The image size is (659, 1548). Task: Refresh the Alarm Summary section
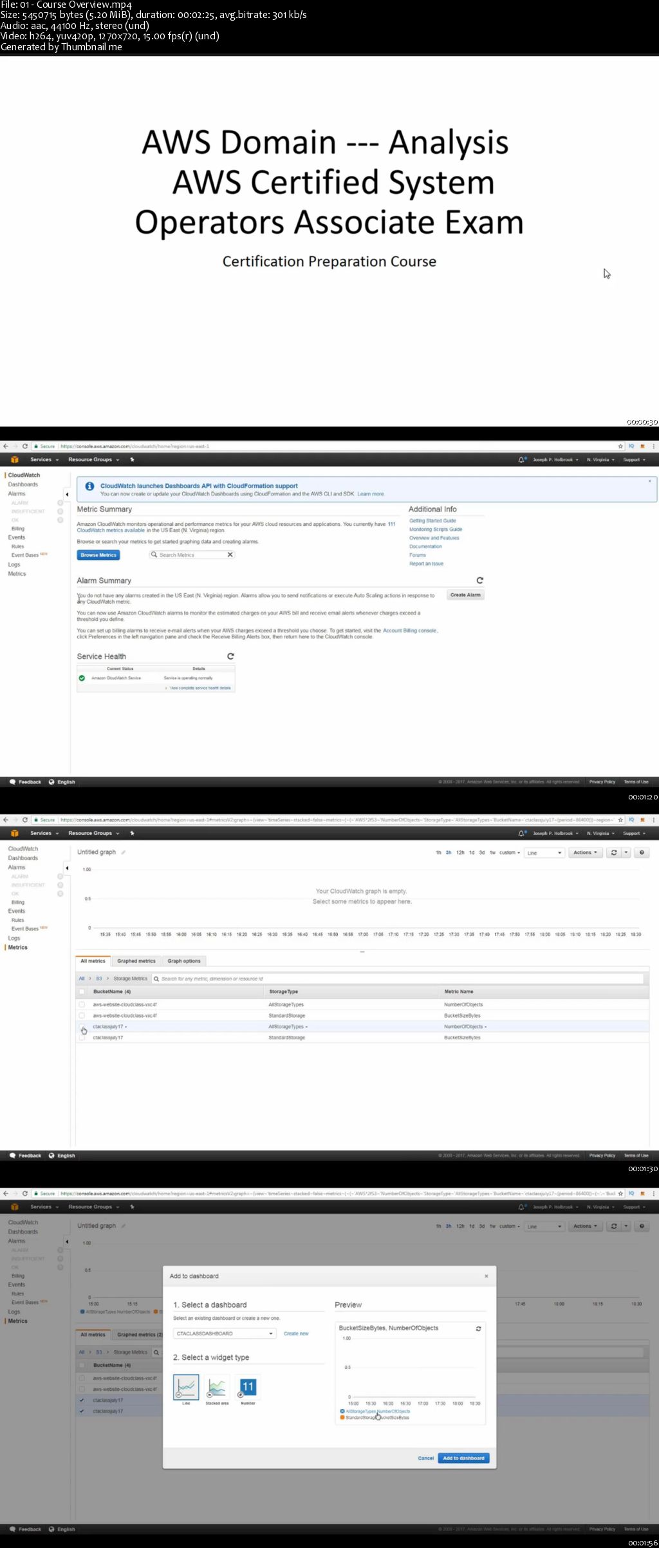pos(479,580)
